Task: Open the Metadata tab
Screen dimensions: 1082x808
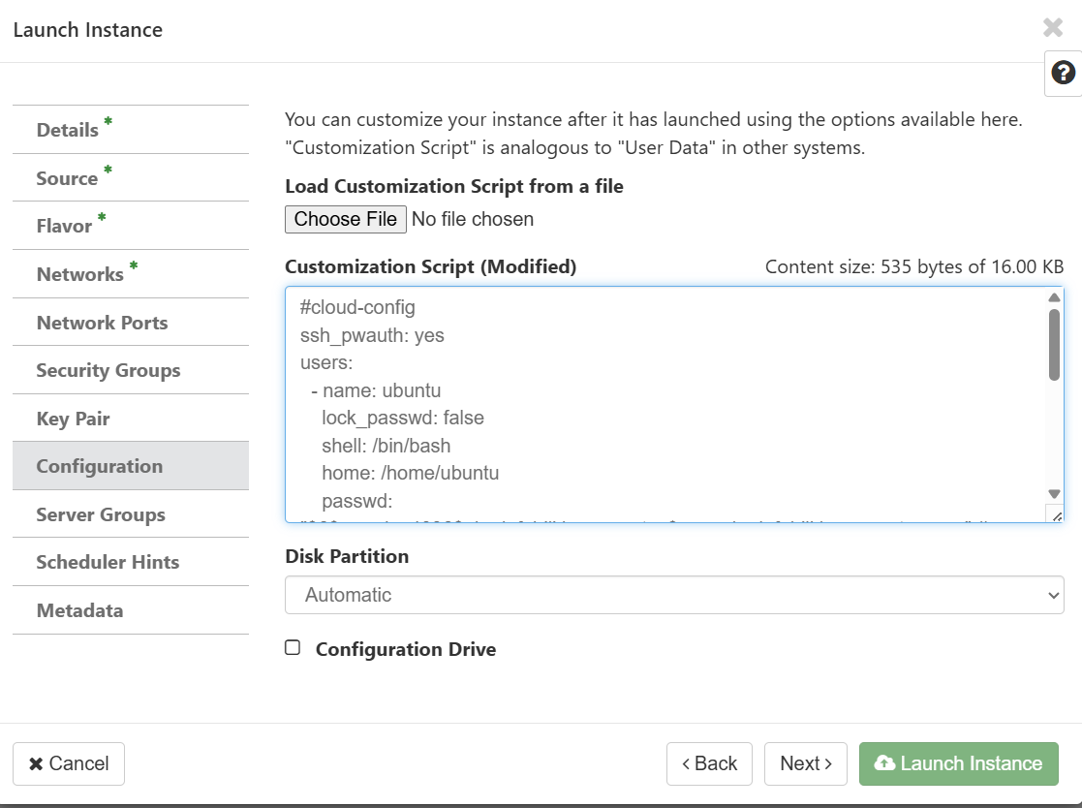Action: pyautogui.click(x=79, y=610)
